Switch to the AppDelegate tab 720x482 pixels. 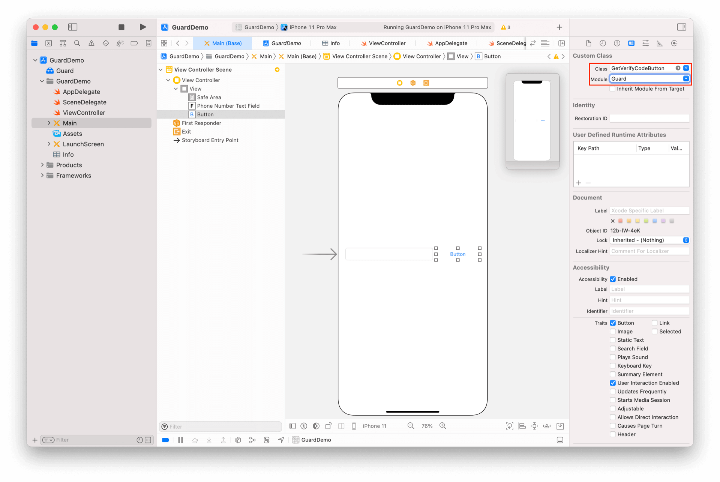[447, 43]
